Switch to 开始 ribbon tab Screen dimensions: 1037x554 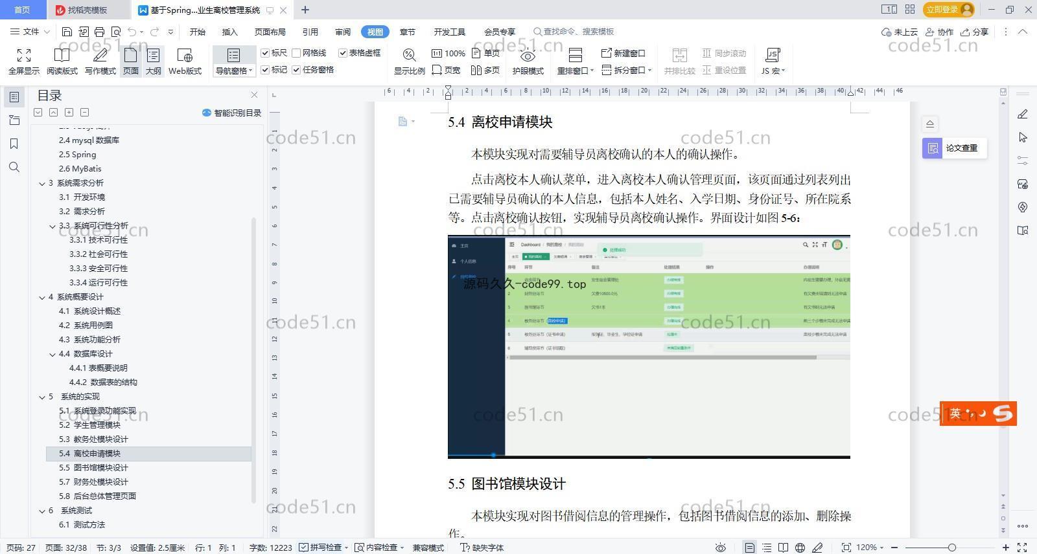(198, 32)
